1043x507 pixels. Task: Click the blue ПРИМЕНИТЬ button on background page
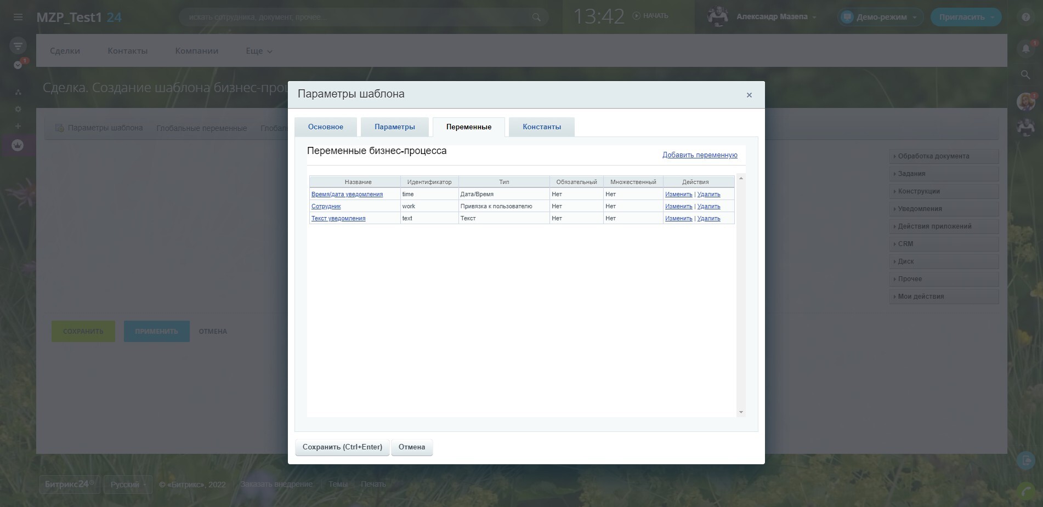point(157,332)
